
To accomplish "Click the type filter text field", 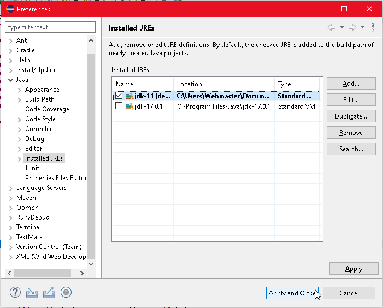I will tap(50, 27).
